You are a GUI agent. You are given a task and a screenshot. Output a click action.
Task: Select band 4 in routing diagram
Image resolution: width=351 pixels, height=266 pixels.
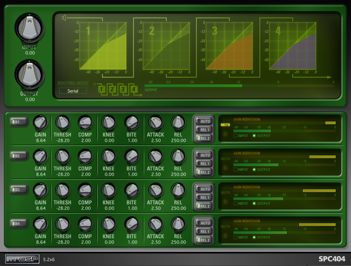point(133,89)
